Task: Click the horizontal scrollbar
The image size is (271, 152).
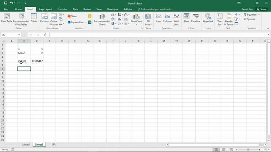Action: 214,145
